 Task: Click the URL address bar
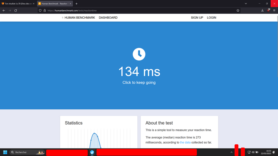(136, 11)
